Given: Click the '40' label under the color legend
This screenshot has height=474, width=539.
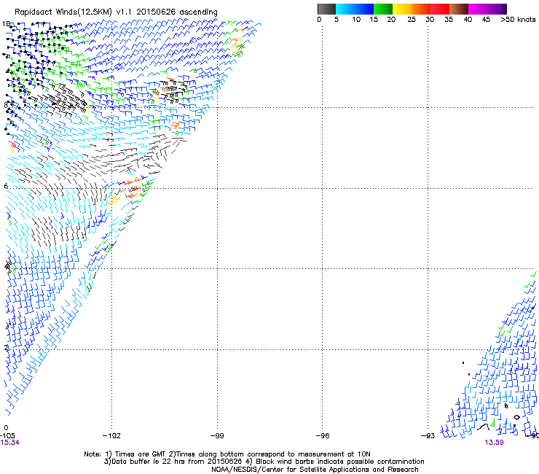Looking at the screenshot, I should pyautogui.click(x=468, y=20).
